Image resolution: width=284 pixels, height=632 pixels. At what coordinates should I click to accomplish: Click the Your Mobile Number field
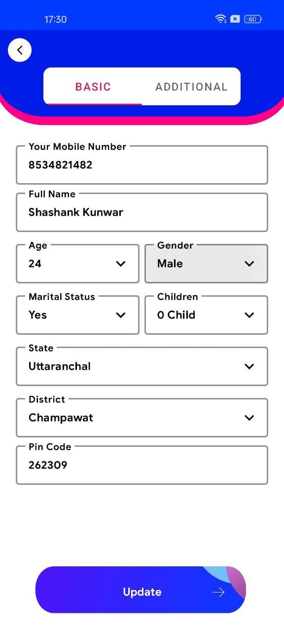click(x=142, y=165)
